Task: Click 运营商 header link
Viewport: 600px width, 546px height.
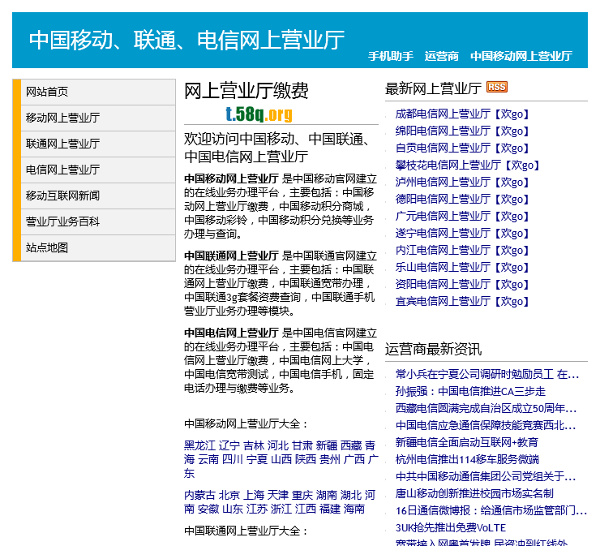Action: tap(442, 56)
